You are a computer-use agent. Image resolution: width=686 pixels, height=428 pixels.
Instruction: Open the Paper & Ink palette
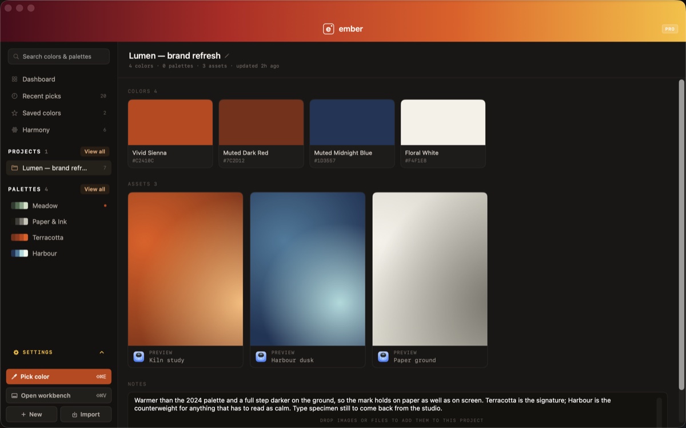click(x=58, y=222)
